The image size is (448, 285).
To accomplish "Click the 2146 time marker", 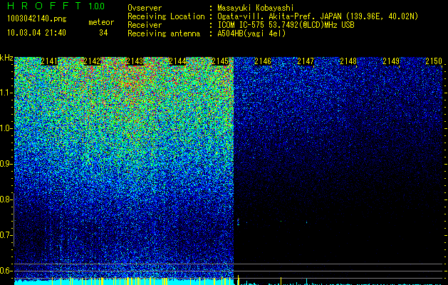I will coord(263,61).
